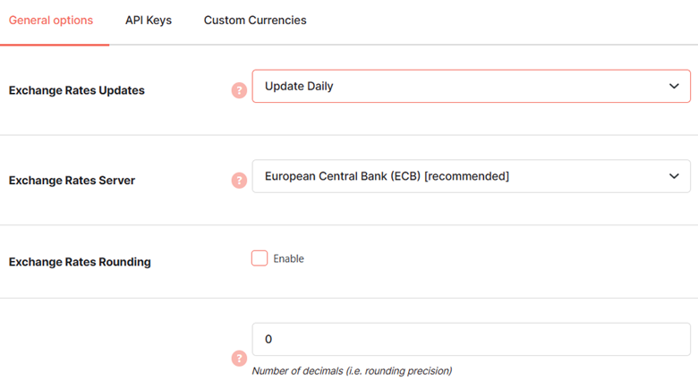This screenshot has height=380, width=698.
Task: Enable the Exchange Rates Rounding checkbox
Action: (x=260, y=258)
